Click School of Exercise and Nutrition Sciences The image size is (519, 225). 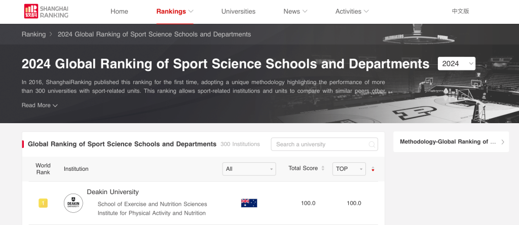(x=152, y=204)
